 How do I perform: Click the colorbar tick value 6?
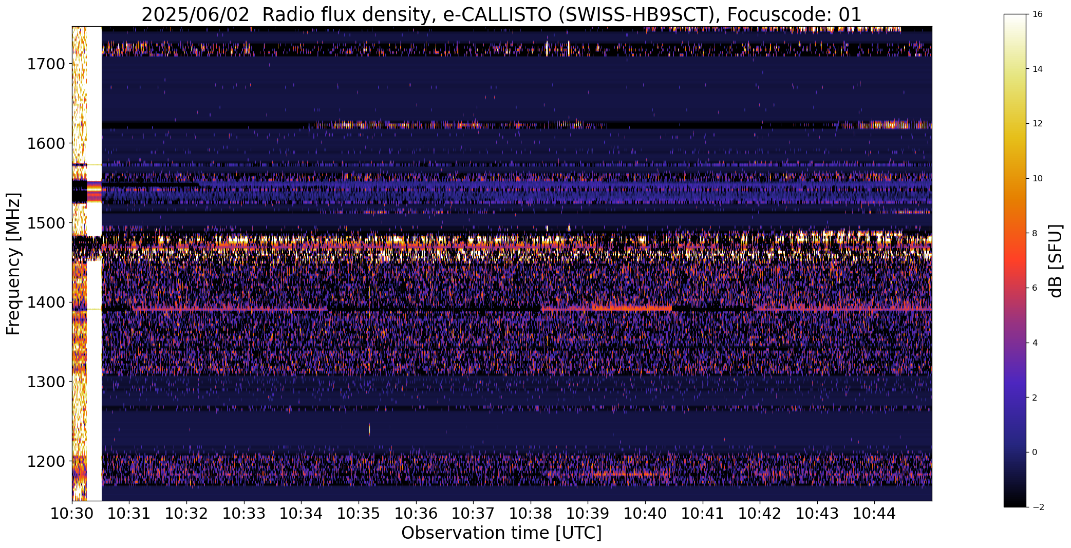point(1035,288)
